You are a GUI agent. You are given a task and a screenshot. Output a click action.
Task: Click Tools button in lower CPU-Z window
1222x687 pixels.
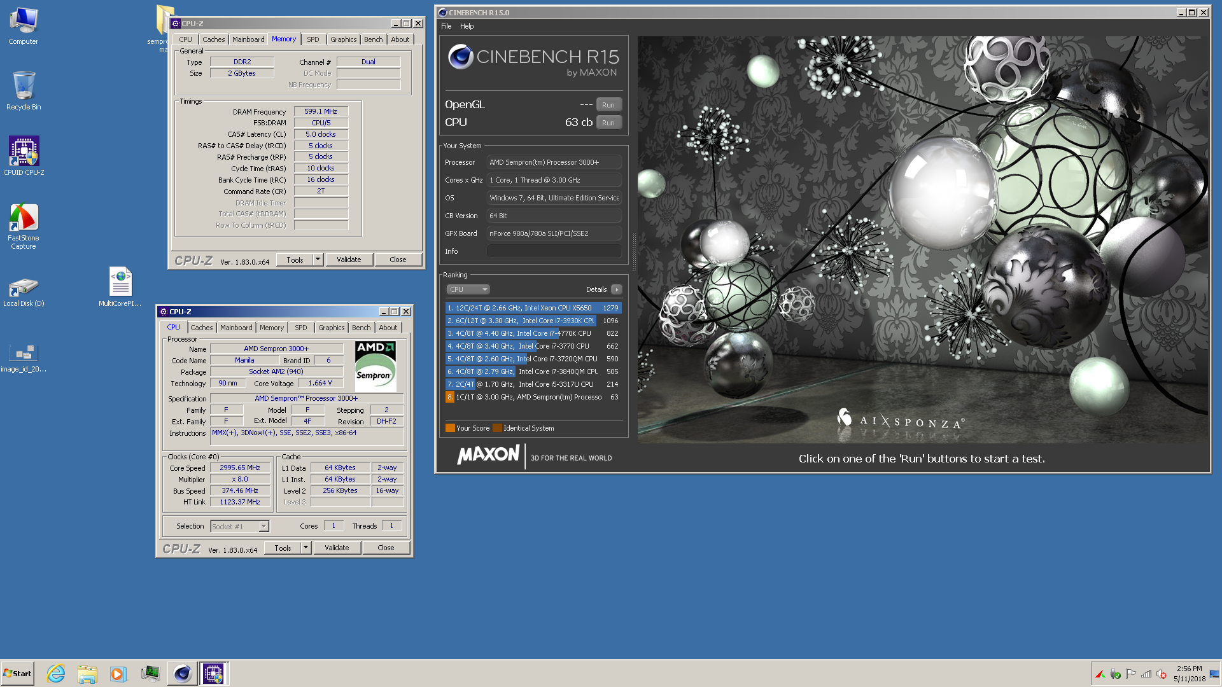(283, 548)
